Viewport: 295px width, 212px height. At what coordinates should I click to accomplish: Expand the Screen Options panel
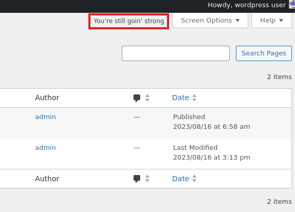click(x=210, y=21)
